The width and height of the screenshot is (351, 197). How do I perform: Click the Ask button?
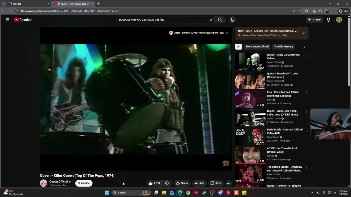coord(199,183)
